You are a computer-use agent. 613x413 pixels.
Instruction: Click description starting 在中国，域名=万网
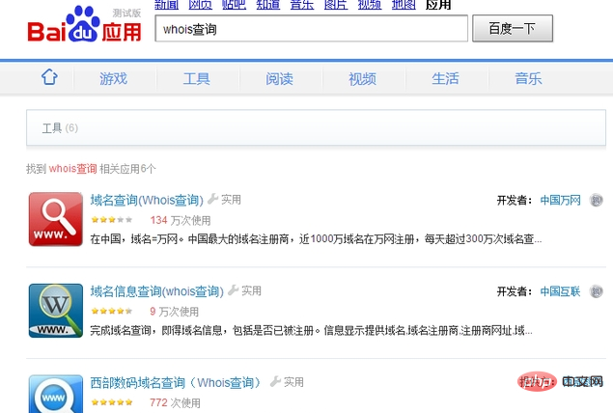click(316, 238)
